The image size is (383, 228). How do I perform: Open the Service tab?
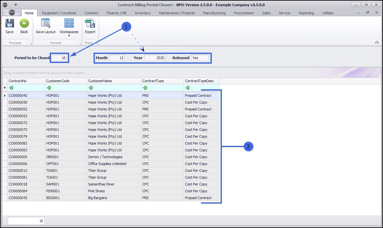[284, 13]
